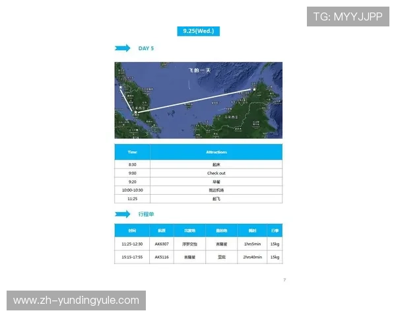Select the Check out row cell
This screenshot has height=317, width=396.
point(216,173)
